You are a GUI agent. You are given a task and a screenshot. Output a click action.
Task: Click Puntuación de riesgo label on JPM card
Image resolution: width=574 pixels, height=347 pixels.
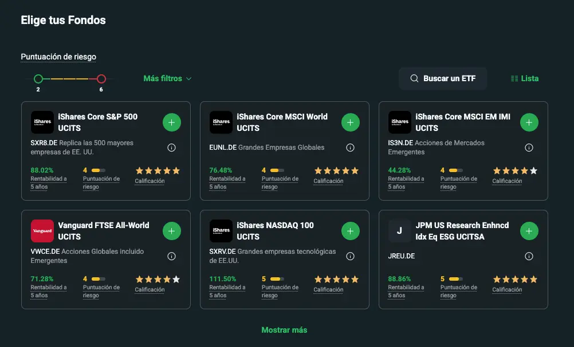(459, 292)
